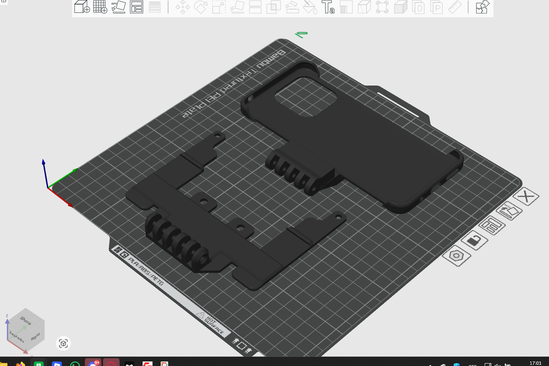Click the Add model cube icon
This screenshot has height=366, width=549.
[82, 7]
